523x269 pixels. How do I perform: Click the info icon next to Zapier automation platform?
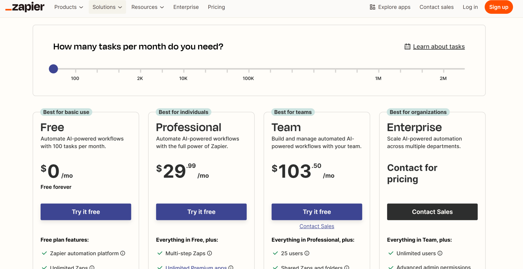click(123, 253)
